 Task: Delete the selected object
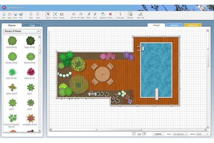pyautogui.click(x=110, y=15)
